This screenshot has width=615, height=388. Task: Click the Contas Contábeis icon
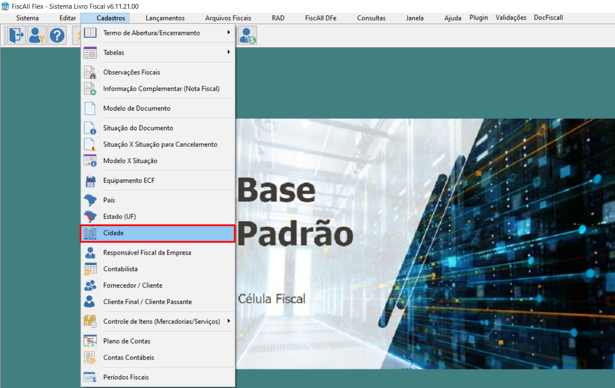(x=90, y=357)
